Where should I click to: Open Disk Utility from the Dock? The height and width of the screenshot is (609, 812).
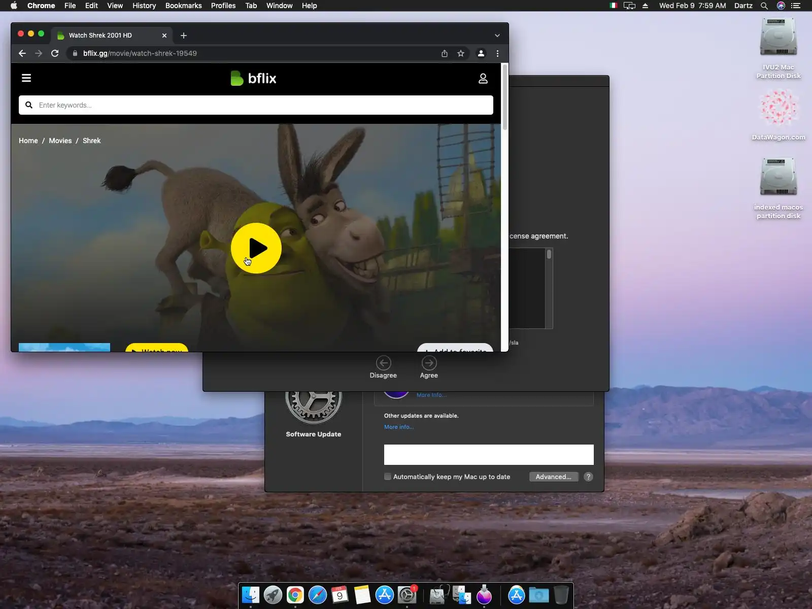click(x=438, y=595)
